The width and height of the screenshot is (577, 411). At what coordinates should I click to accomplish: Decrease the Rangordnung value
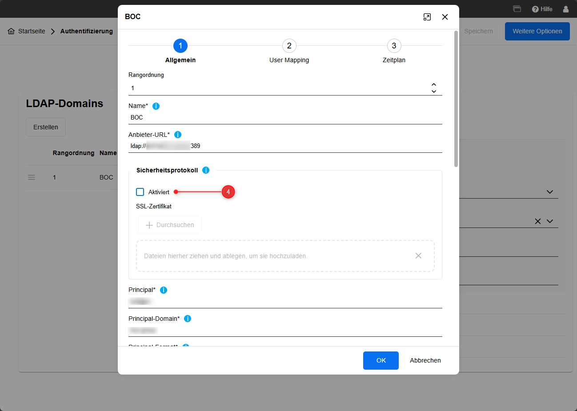(434, 91)
